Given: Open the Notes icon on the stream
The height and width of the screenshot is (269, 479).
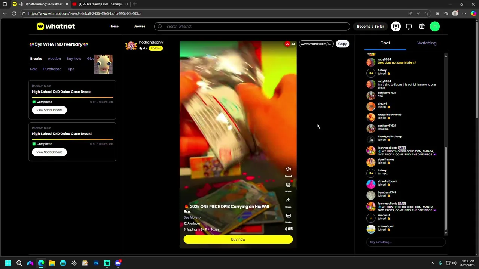Looking at the screenshot, I should tap(288, 185).
